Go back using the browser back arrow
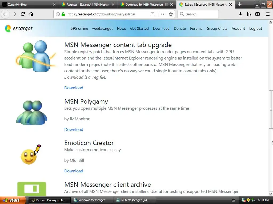The height and width of the screenshot is (204, 273). [x=5, y=14]
